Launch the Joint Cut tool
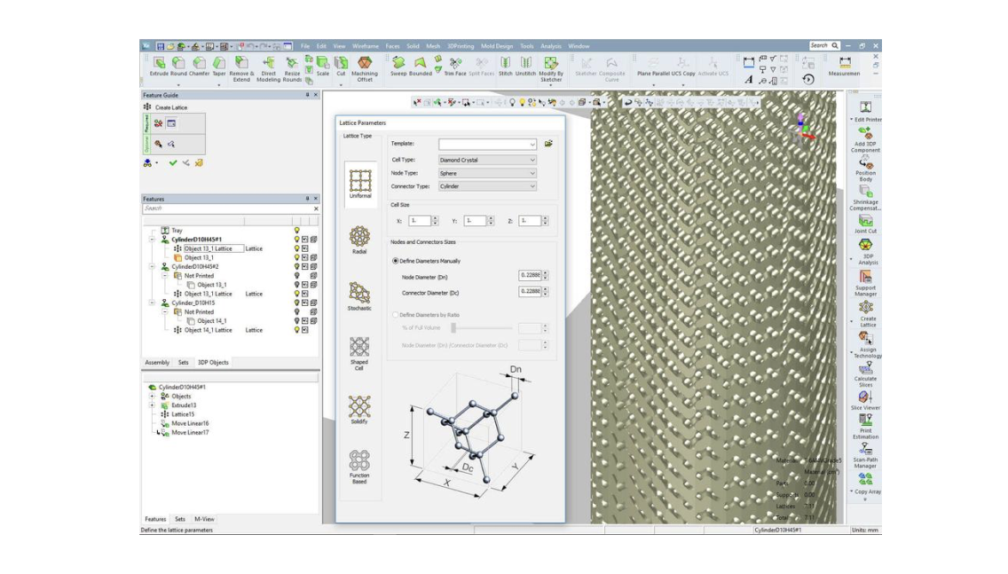Screen dimensions: 1008x574 [x=865, y=225]
